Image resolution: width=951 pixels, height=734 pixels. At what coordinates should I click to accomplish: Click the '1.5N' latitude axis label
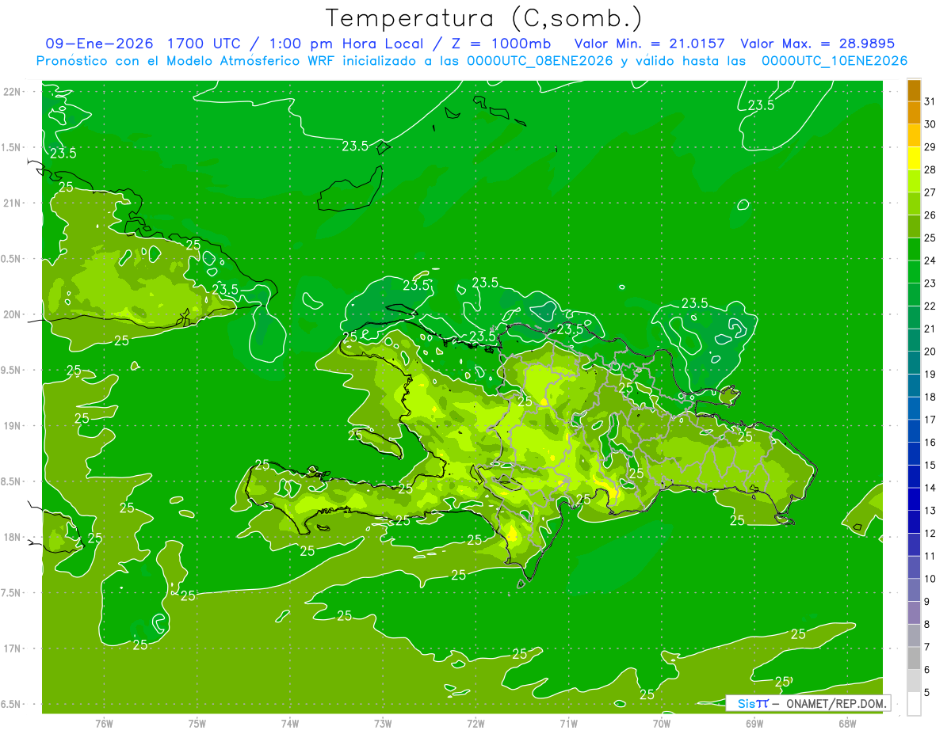(x=11, y=148)
